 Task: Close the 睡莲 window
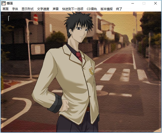155,3
